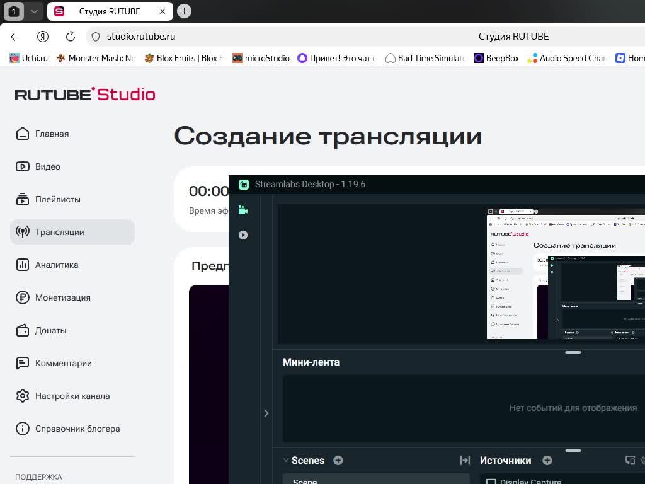Click the scene transitions icon

[465, 461]
